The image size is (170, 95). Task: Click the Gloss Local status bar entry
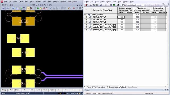70,93
